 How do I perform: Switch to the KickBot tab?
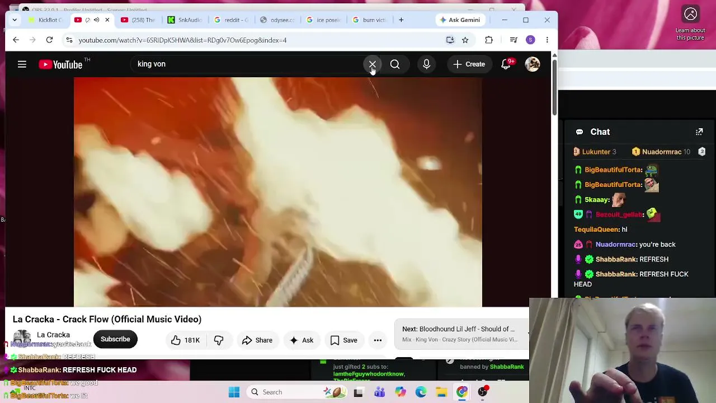tap(46, 20)
